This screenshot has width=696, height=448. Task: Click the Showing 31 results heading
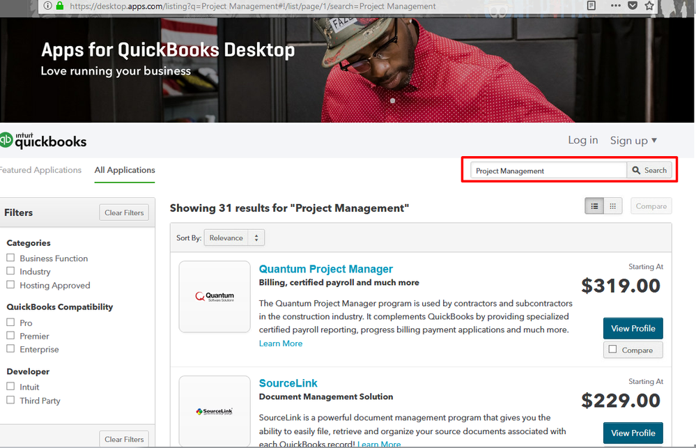289,208
